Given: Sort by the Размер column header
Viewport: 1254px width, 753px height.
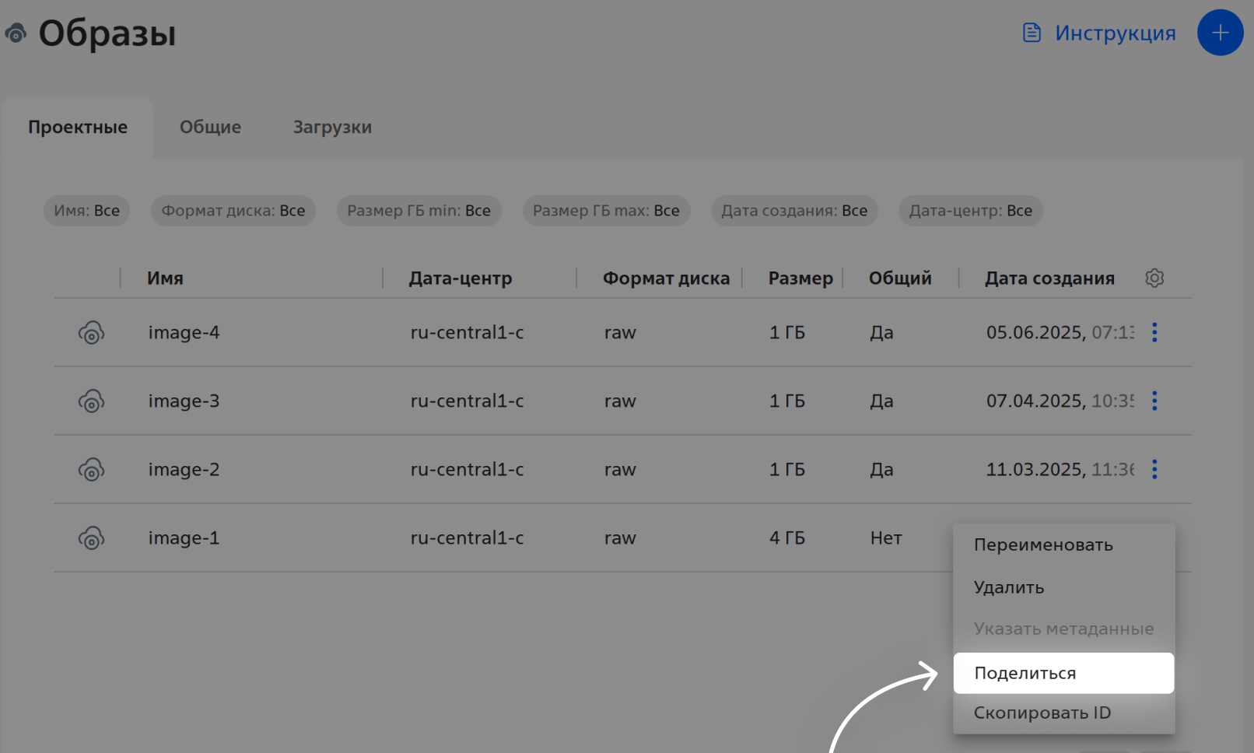Looking at the screenshot, I should (800, 278).
